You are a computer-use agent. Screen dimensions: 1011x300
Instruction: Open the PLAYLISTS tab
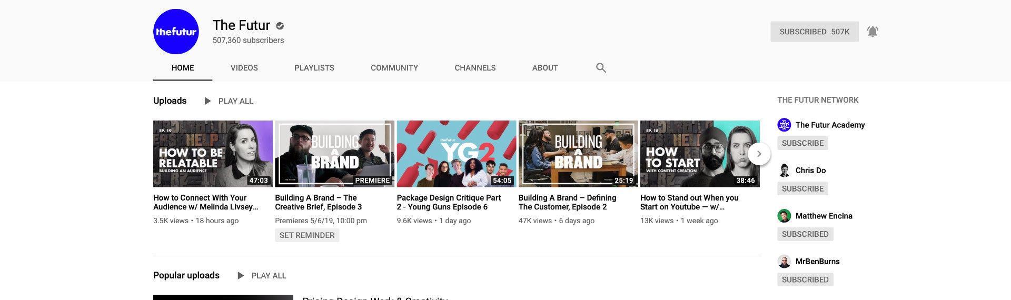pos(314,68)
